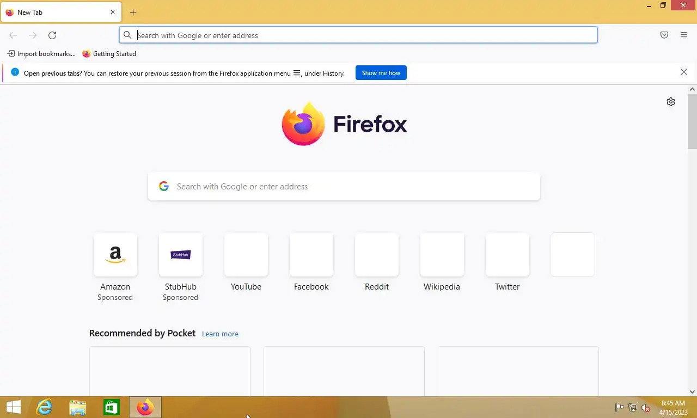This screenshot has height=418, width=697.
Task: Go back one page
Action: pyautogui.click(x=13, y=35)
